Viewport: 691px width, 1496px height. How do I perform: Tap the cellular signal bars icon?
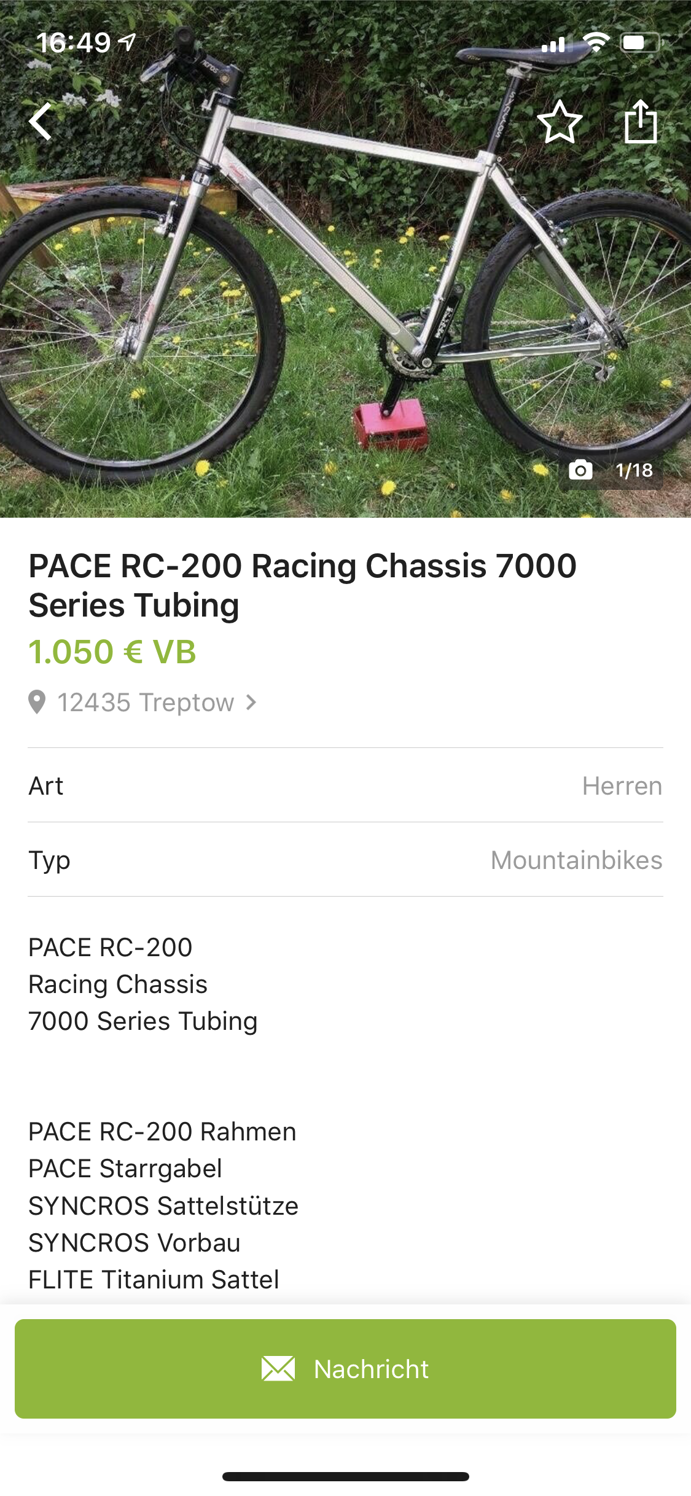tap(553, 44)
